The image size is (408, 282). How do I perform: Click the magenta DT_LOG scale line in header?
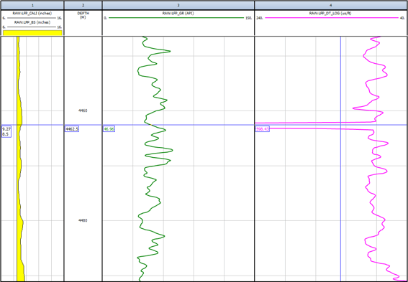point(332,18)
